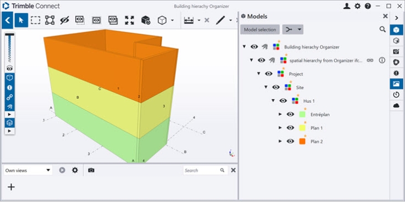The width and height of the screenshot is (405, 202).
Task: Open the help question mark icon
Action: click(368, 6)
